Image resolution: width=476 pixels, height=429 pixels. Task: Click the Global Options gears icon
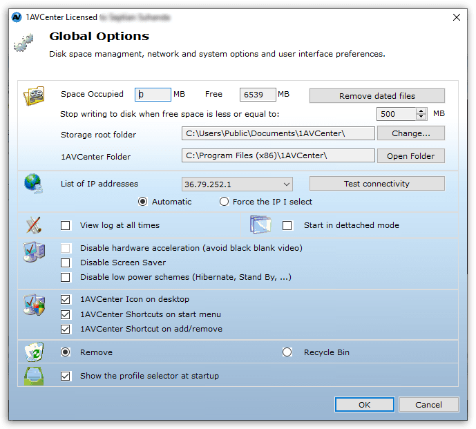(23, 43)
